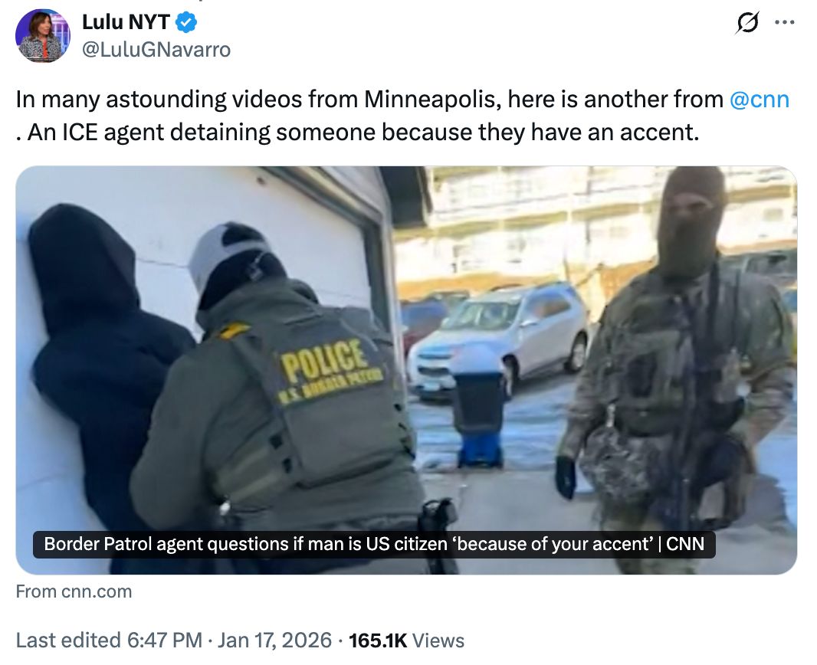The image size is (817, 665).
Task: Show the 165.1K Views analytics
Action: point(406,640)
